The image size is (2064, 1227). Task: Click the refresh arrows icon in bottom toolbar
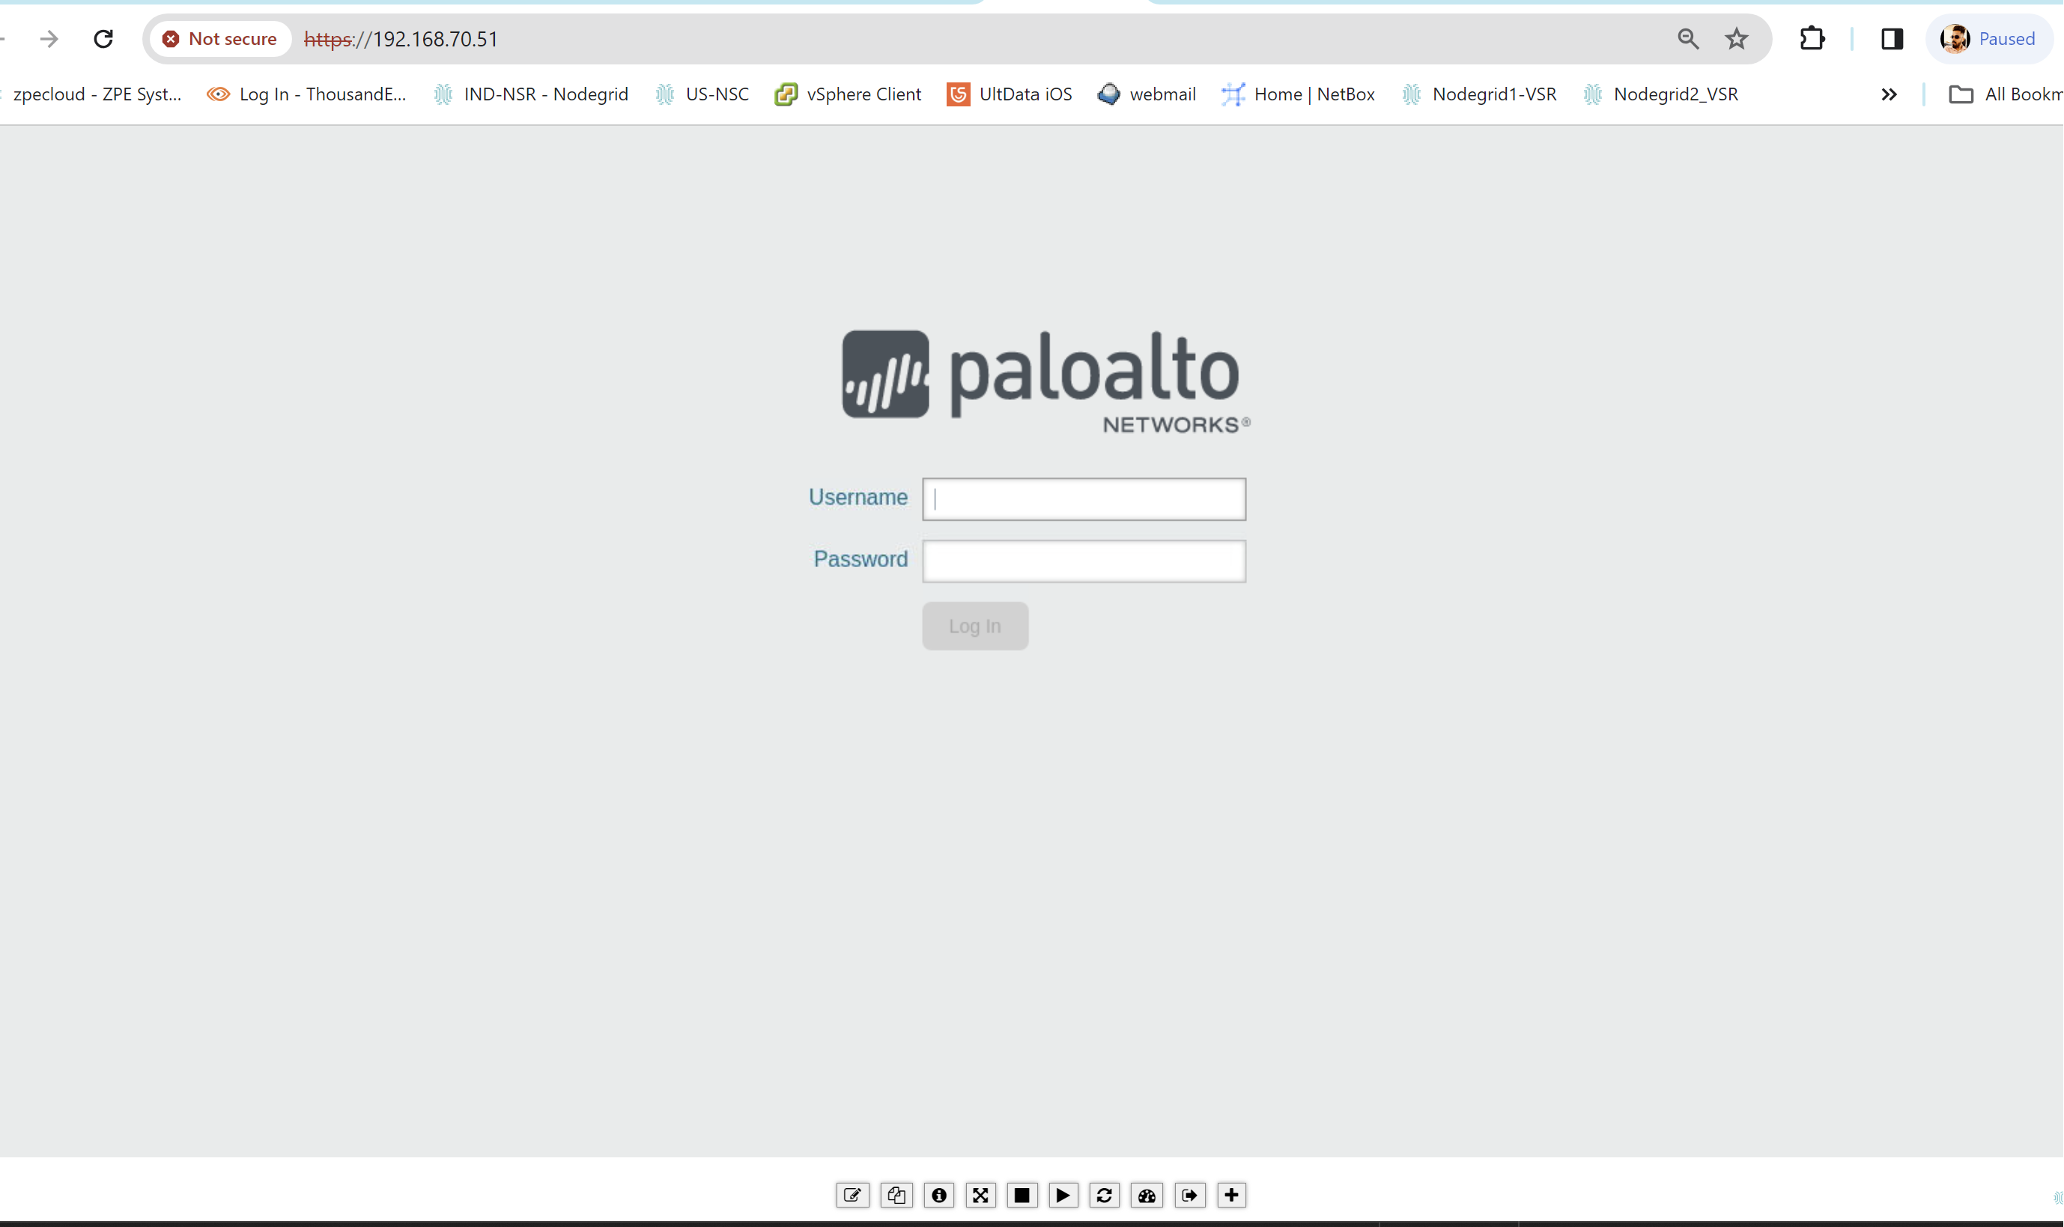tap(1105, 1195)
